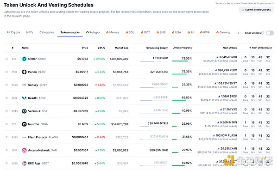
Task: Favorite Sensay with its star toggle
Action: point(6,85)
